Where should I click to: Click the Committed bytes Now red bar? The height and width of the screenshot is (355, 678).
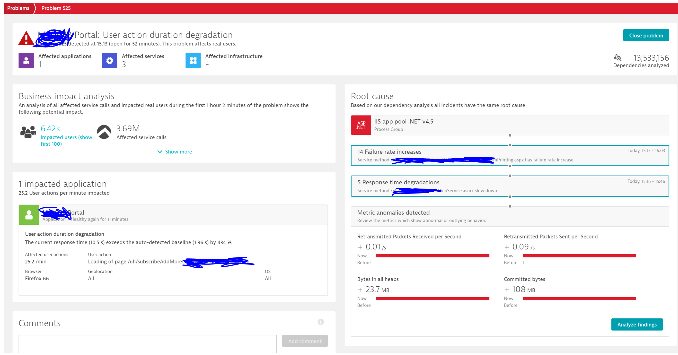tap(579, 299)
